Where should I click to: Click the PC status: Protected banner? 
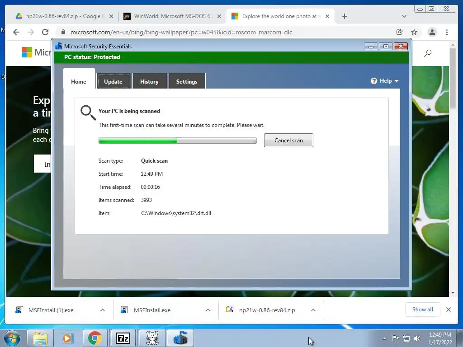231,57
